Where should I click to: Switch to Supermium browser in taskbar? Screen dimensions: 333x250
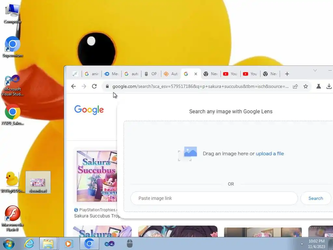(89, 243)
